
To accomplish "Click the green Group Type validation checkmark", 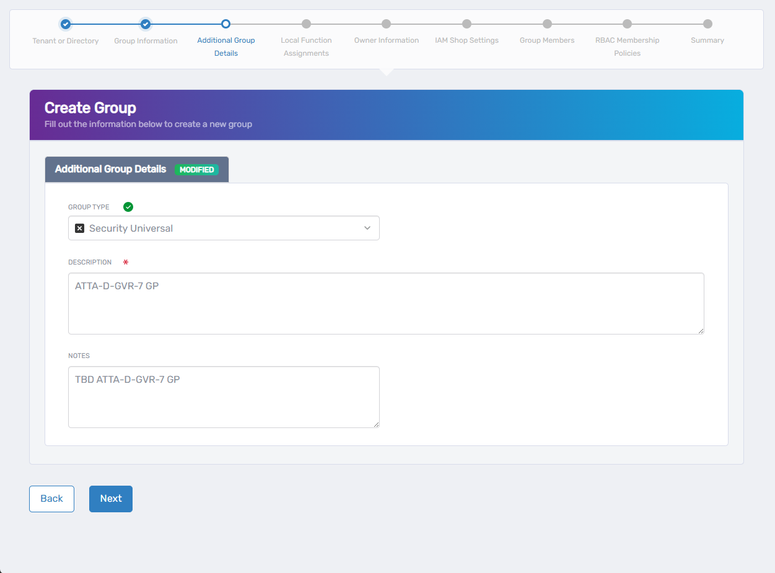I will coord(128,207).
